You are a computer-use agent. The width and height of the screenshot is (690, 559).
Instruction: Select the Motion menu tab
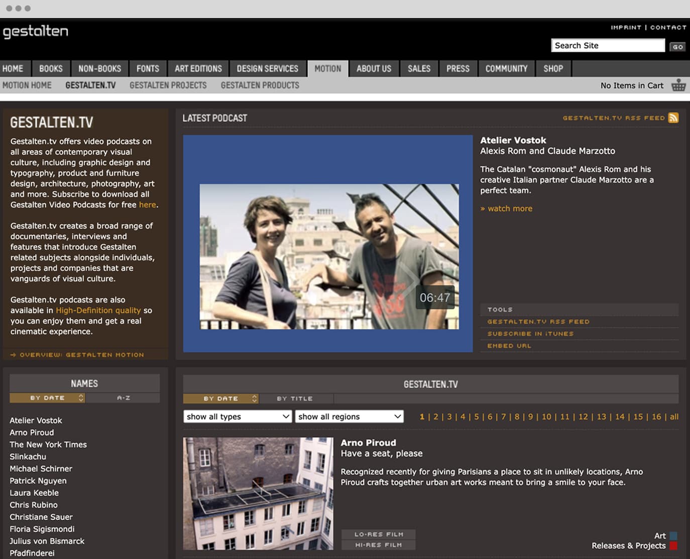tap(328, 69)
